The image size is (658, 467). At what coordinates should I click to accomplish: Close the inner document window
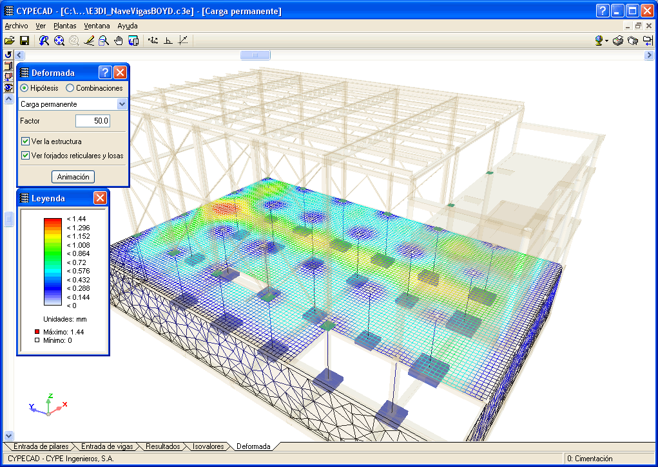(x=649, y=26)
